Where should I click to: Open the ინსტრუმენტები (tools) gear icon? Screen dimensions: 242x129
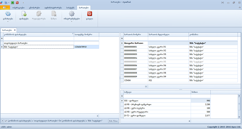72,14
